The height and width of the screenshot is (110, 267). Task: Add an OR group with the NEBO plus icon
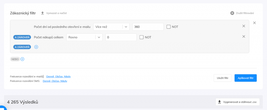pos(22,59)
